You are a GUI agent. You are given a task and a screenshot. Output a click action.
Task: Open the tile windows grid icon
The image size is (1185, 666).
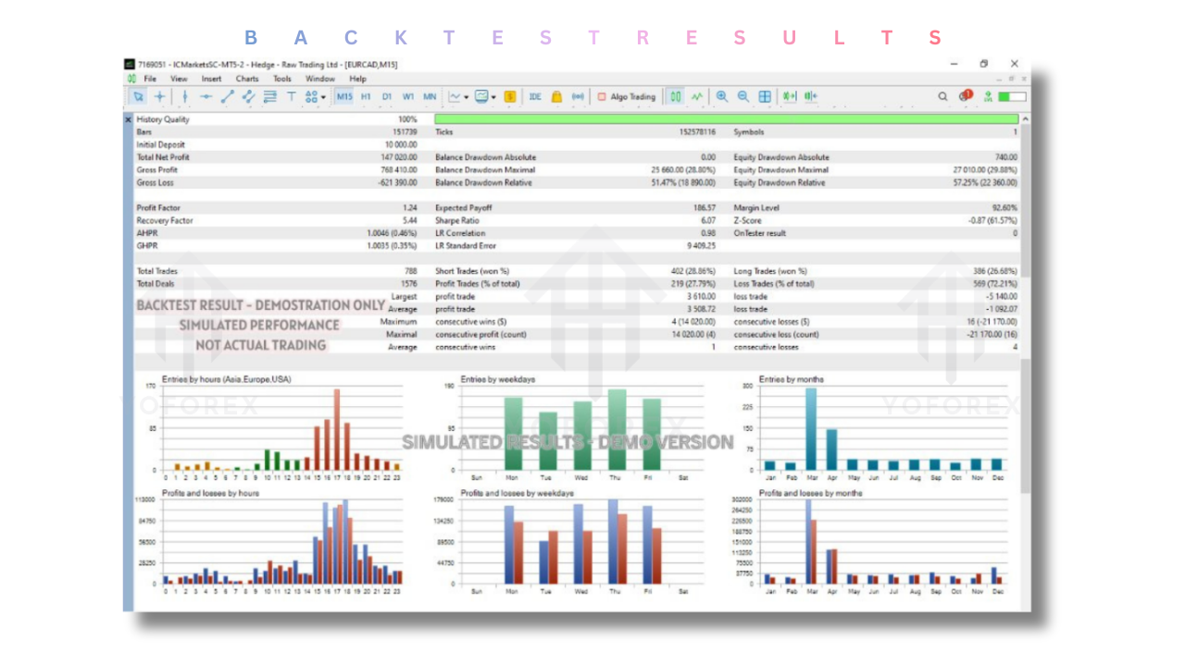765,96
